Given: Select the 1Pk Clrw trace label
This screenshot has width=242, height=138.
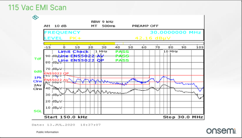Looking at the screenshot, I should 37,79.
